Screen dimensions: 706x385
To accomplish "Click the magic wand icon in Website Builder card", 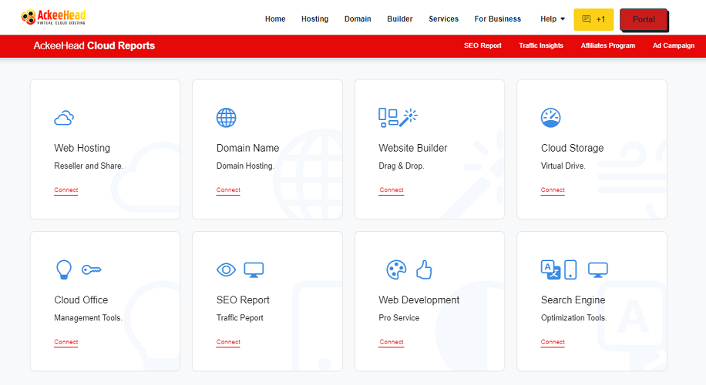I will click(408, 117).
